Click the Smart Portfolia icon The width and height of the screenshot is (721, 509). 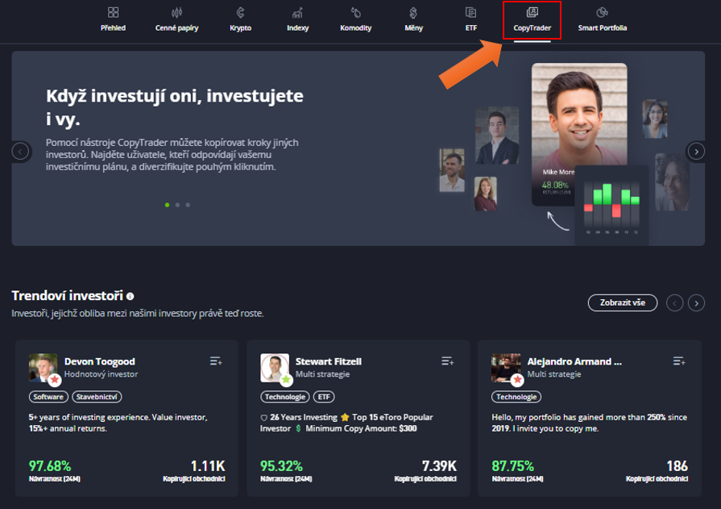click(602, 13)
